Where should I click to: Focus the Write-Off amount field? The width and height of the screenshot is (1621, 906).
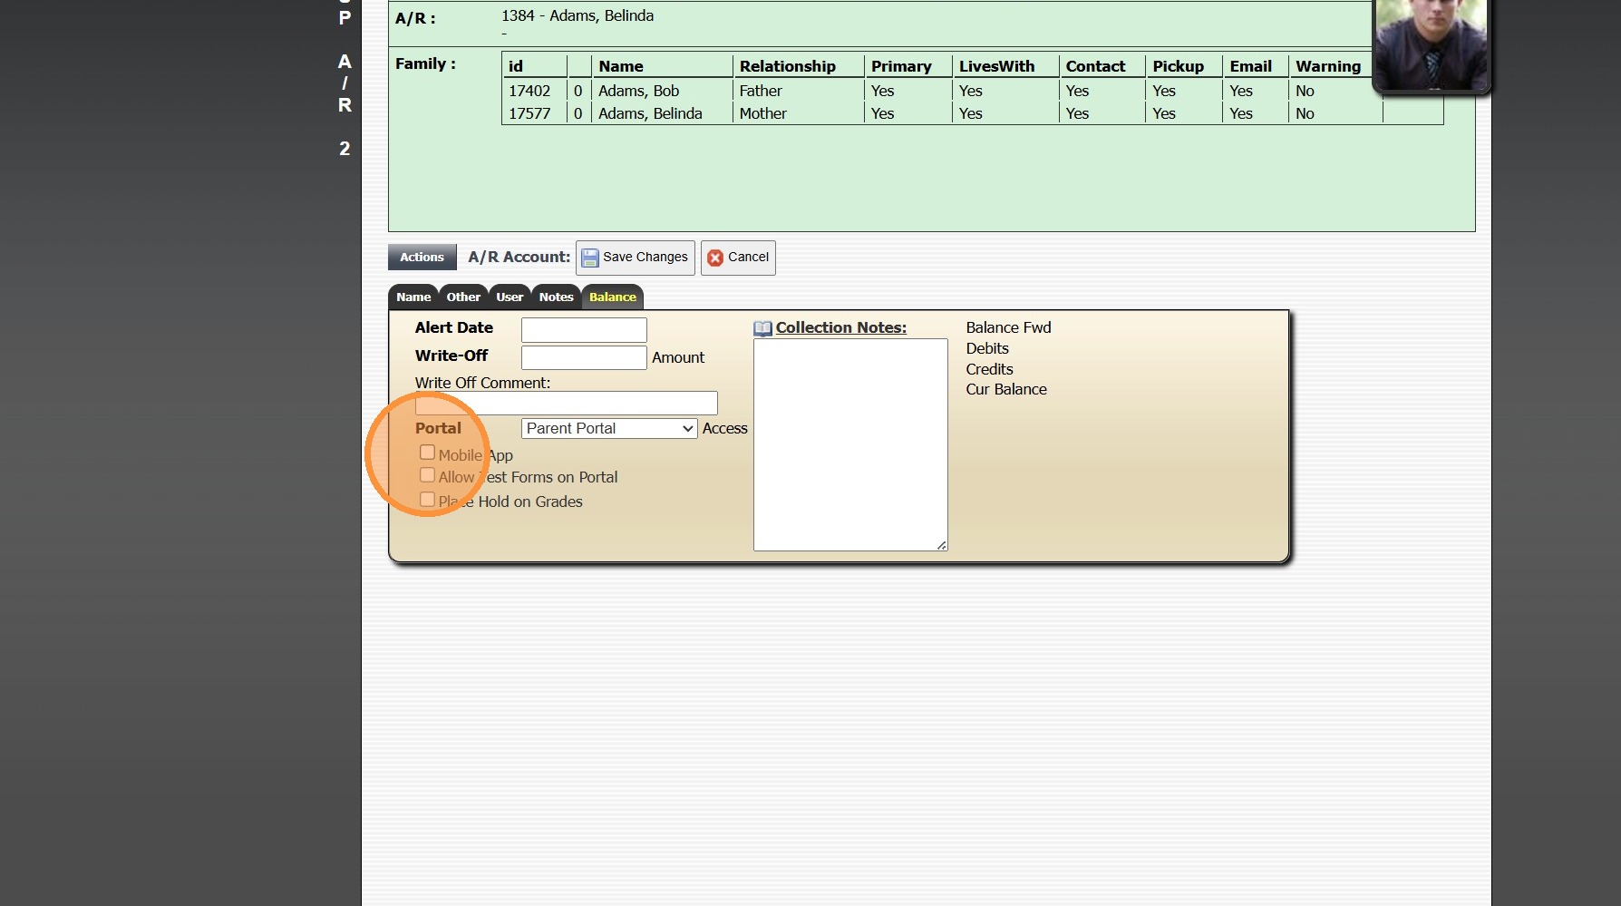584,357
